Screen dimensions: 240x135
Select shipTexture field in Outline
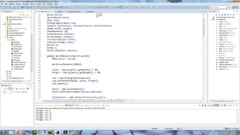tap(226, 31)
